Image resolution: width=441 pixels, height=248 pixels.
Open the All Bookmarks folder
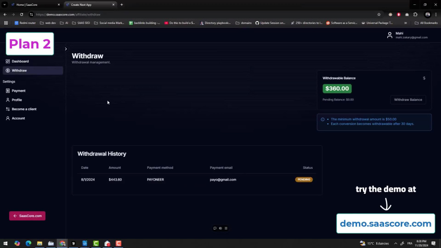click(426, 23)
